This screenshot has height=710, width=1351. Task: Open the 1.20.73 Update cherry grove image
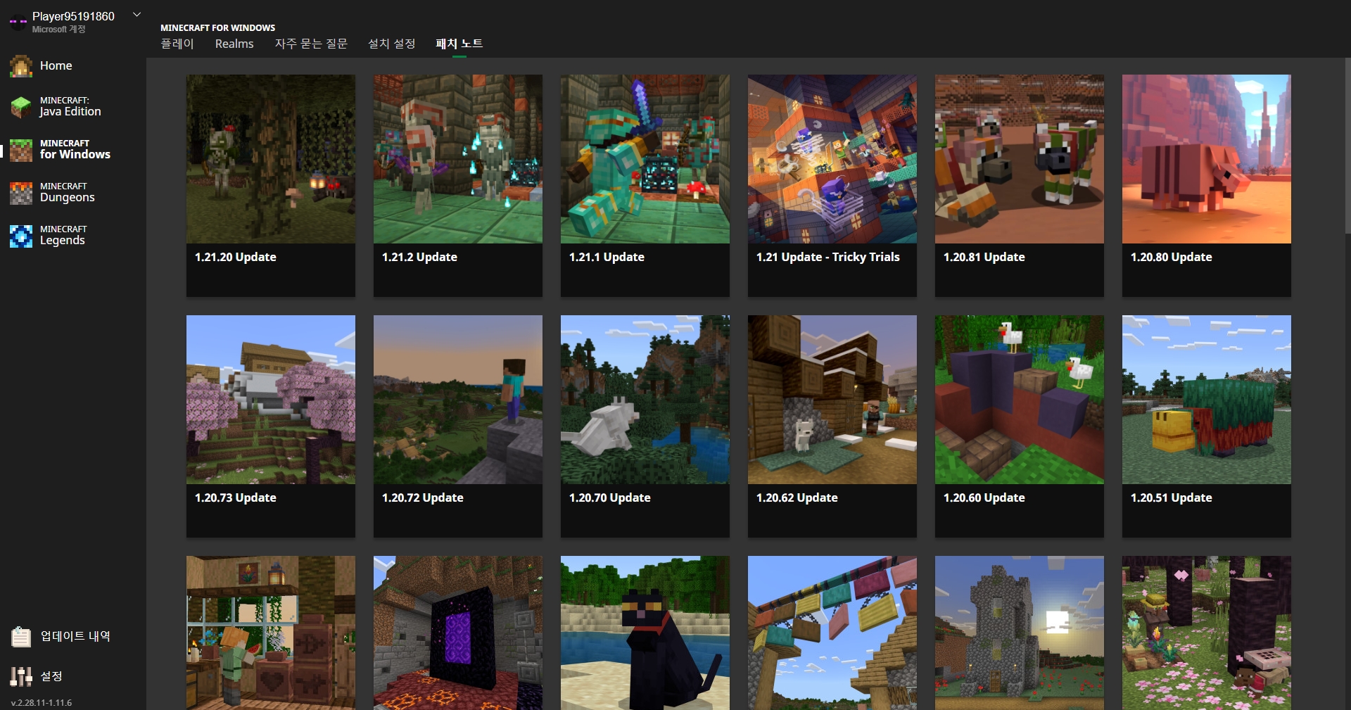pyautogui.click(x=271, y=400)
